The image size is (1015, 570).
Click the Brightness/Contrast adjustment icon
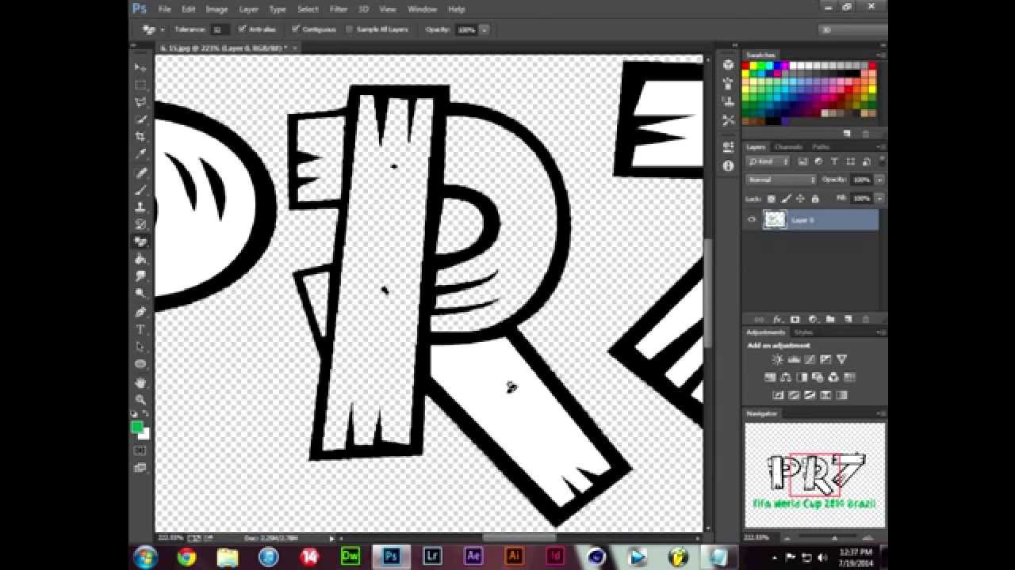click(777, 360)
